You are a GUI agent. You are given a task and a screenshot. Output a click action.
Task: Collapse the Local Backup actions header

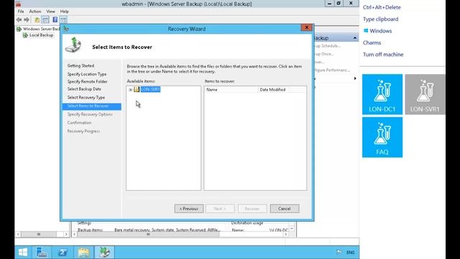coord(354,38)
